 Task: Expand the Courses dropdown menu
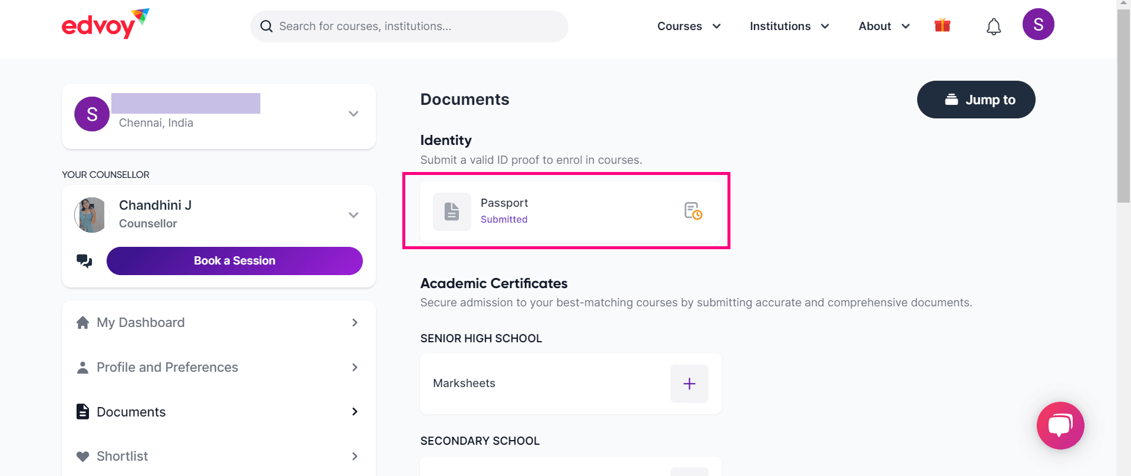pyautogui.click(x=689, y=26)
